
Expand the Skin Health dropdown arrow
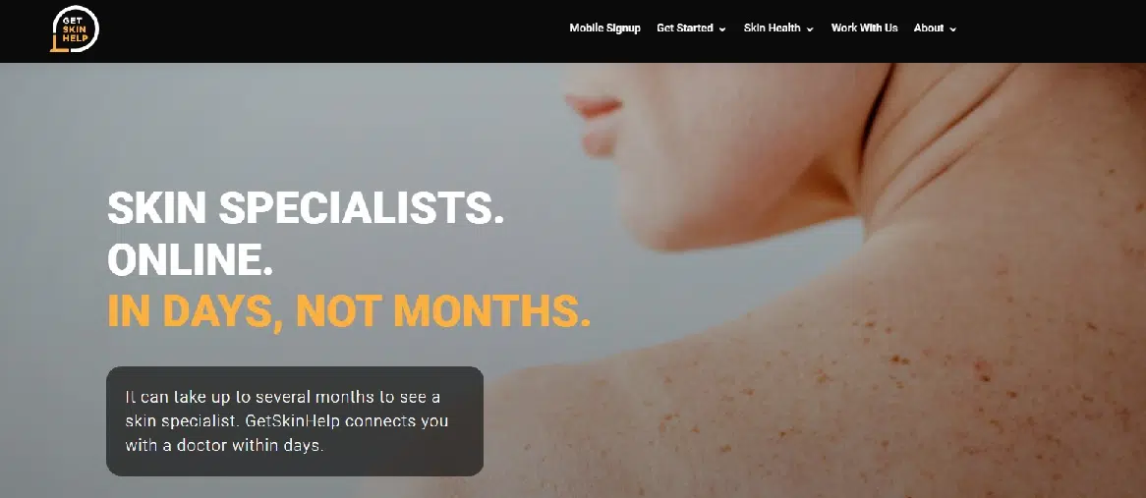pos(810,29)
